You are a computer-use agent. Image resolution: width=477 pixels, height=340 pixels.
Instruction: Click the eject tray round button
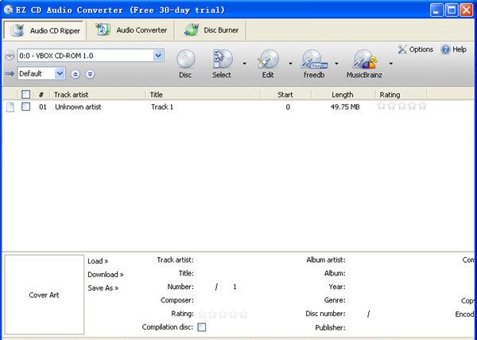[x=76, y=74]
